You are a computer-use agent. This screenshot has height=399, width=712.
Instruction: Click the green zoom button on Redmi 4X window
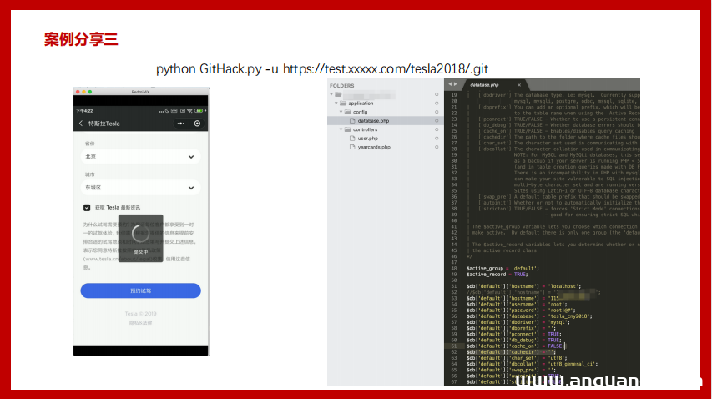[88, 91]
